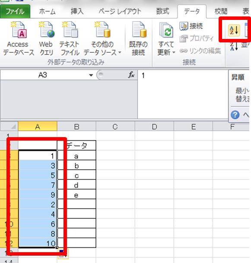Select cell containing 2 in column A
The width and height of the screenshot is (251, 263).
(38, 204)
